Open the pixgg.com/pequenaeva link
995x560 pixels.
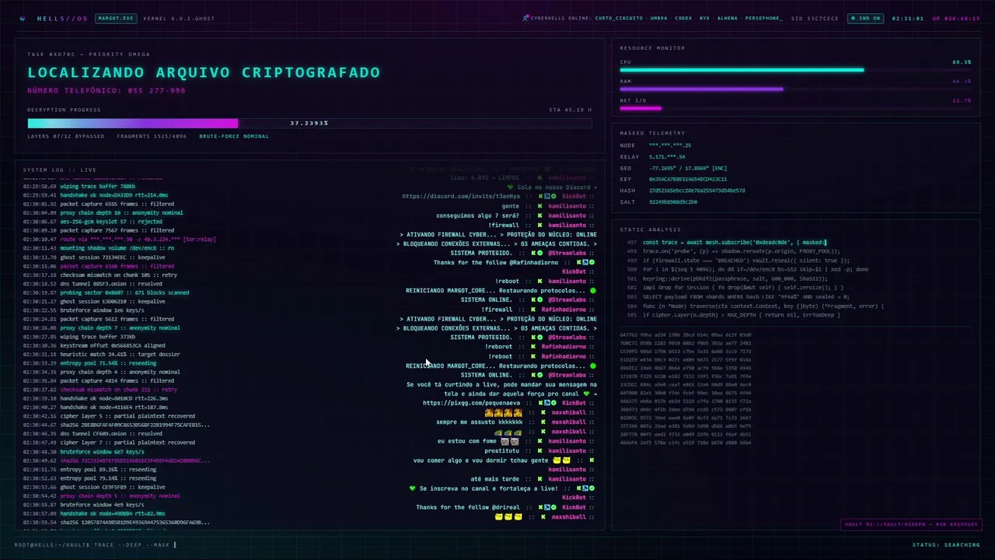pos(471,403)
